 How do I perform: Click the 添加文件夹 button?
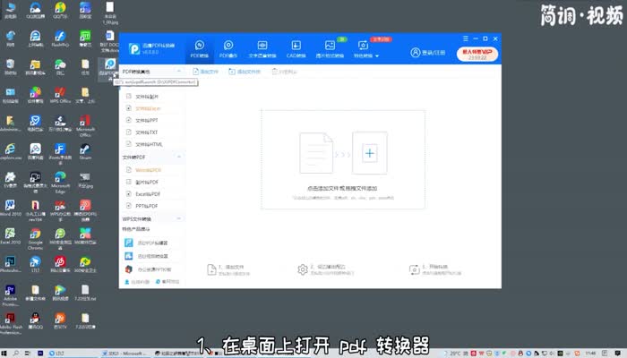point(246,71)
